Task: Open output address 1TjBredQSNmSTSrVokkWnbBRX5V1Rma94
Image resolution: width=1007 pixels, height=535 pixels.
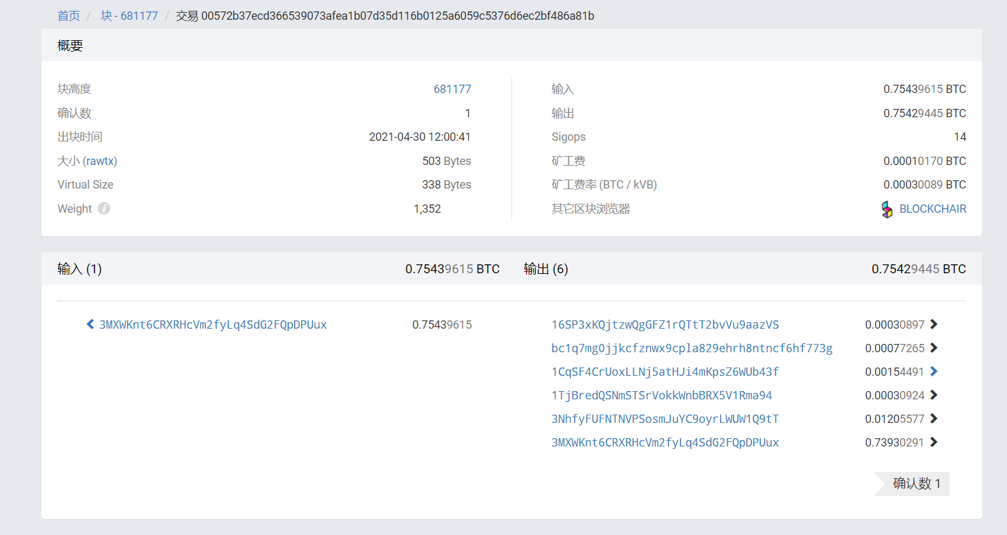Action: [x=662, y=396]
